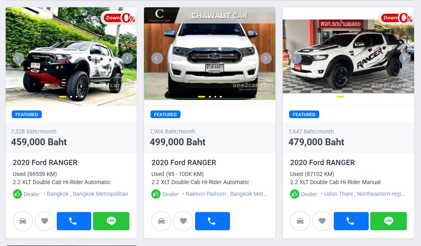This screenshot has width=421, height=246.
Task: Click the FEATURED badge on the 479,000 Baht listing
Action: point(304,115)
